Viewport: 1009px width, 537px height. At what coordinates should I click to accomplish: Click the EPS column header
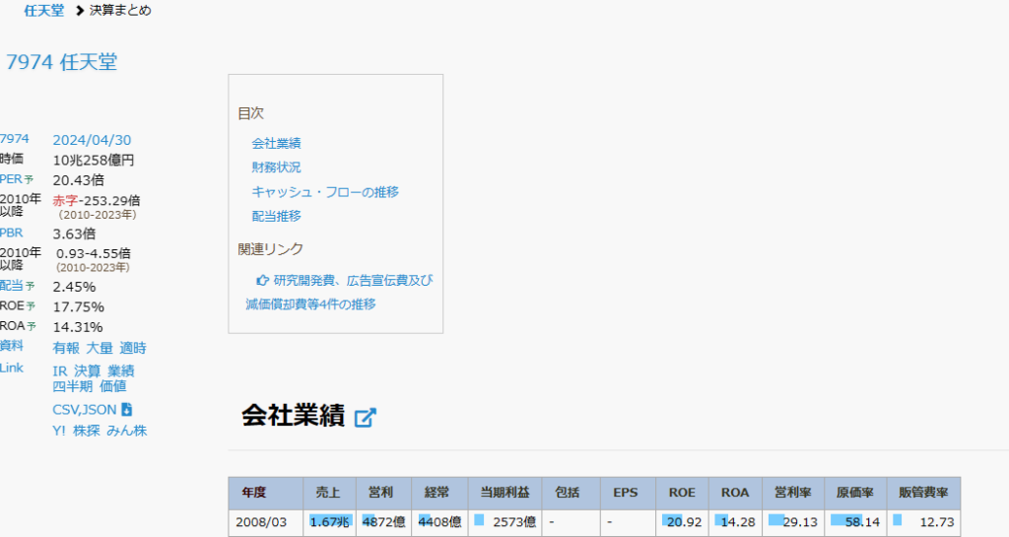(628, 493)
